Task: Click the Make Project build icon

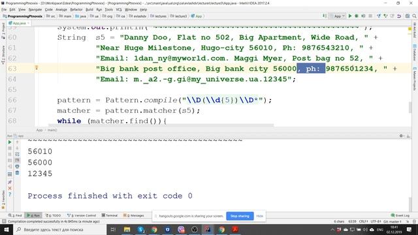Action: tap(325, 16)
